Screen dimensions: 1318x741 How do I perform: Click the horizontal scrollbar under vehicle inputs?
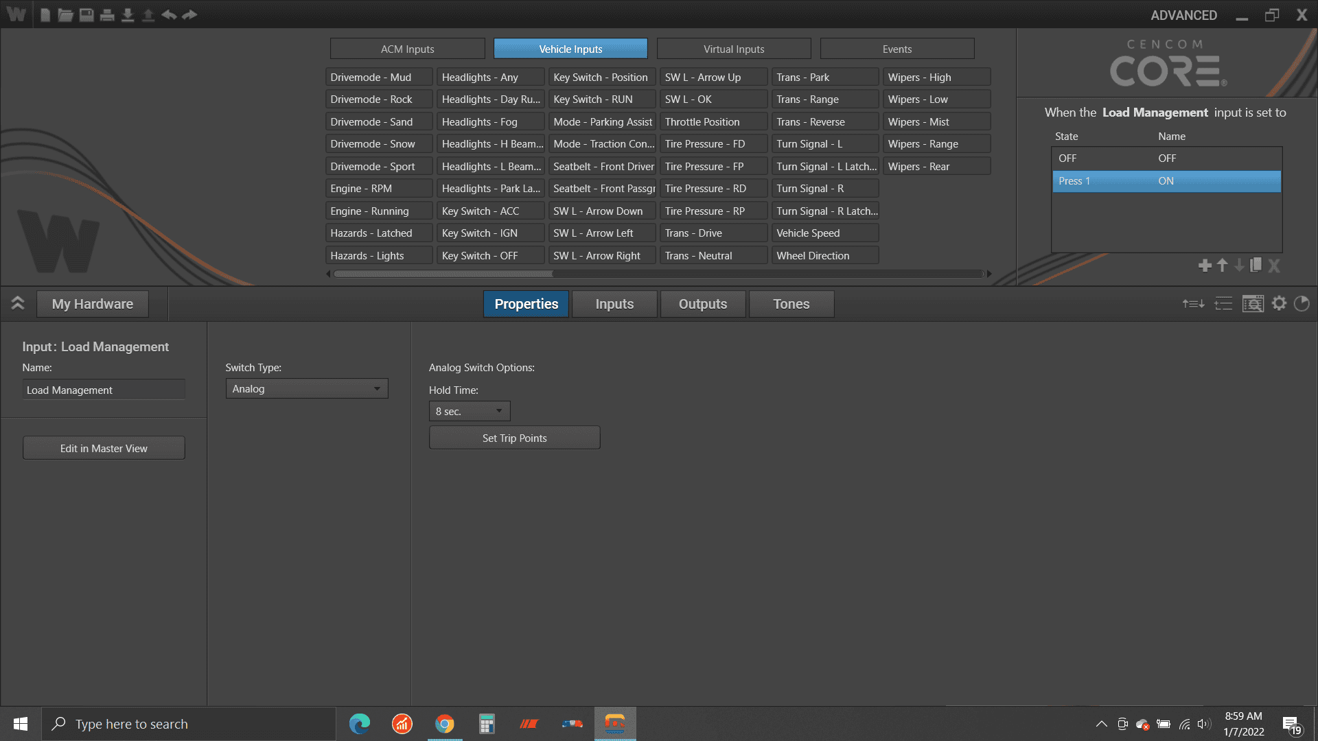pos(659,274)
